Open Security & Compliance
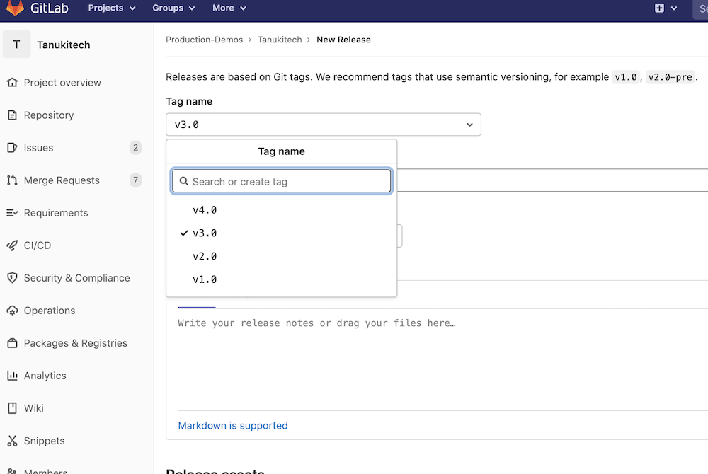The width and height of the screenshot is (708, 474). click(76, 278)
